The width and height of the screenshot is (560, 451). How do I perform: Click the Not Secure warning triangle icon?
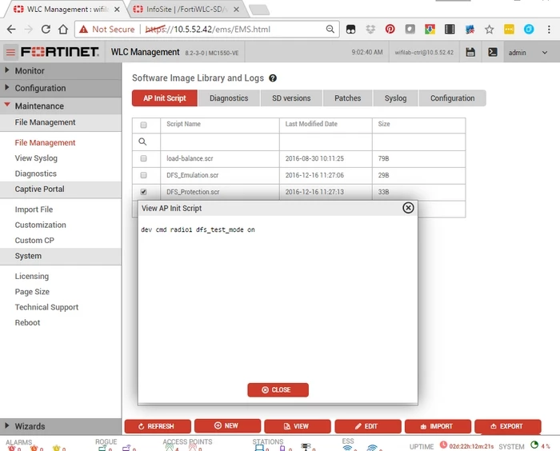(x=83, y=30)
